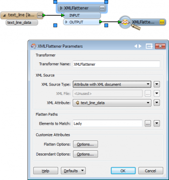The image size is (169, 180).
Task: Close the XMLFlattener Parameters dialog
Action: [x=160, y=46]
